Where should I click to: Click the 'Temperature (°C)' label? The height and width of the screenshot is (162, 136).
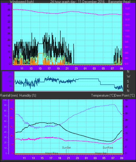[103, 95]
